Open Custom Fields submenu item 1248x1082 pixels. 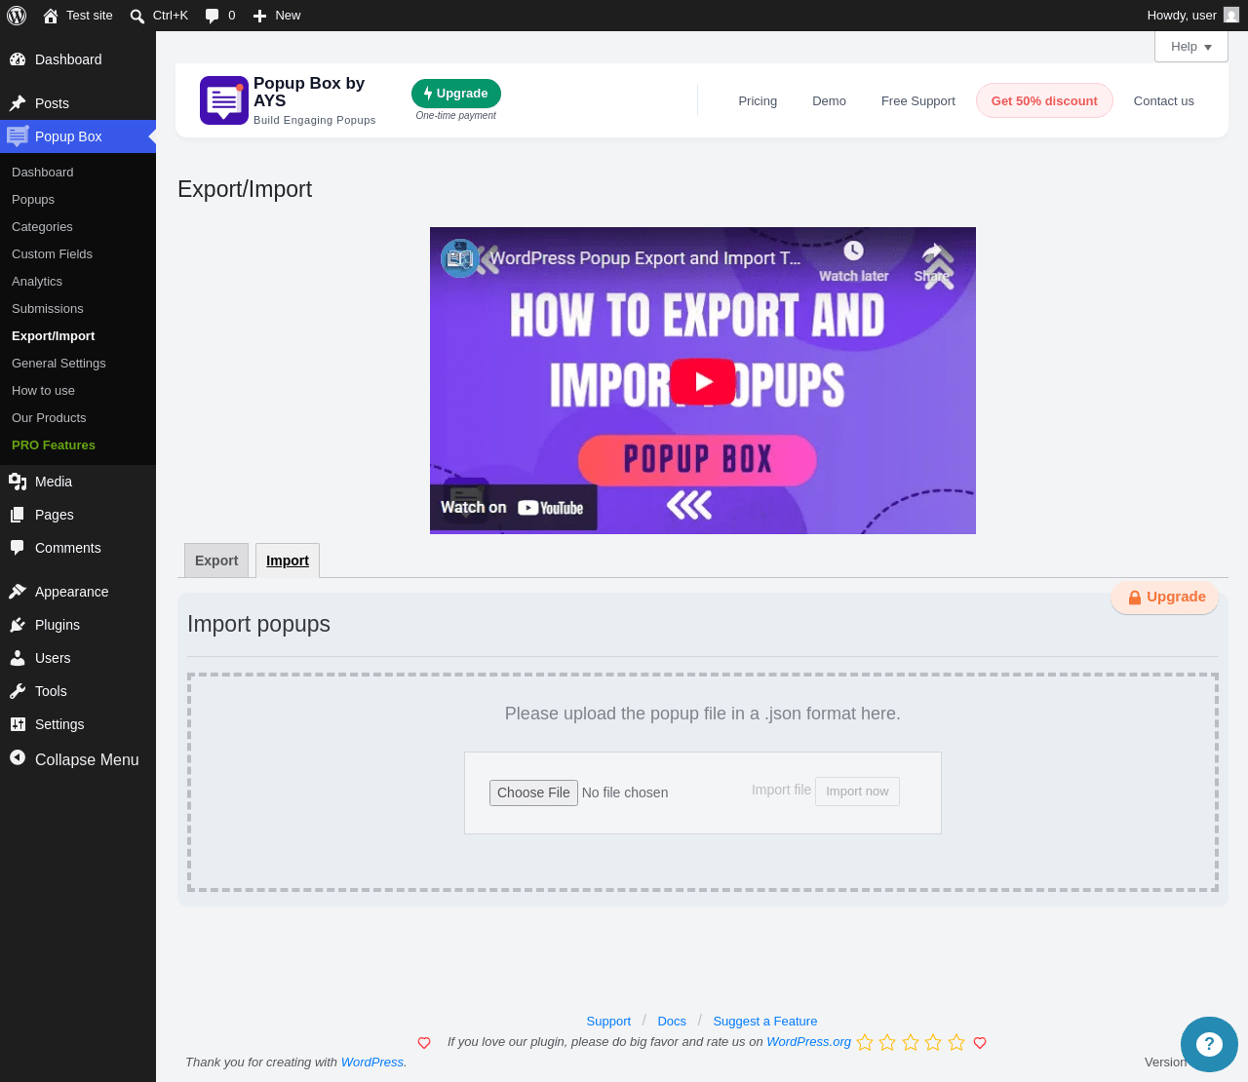point(52,254)
